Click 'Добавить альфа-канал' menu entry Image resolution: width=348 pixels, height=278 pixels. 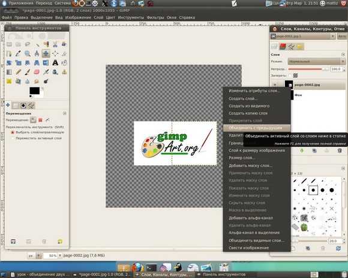[x=251, y=218]
